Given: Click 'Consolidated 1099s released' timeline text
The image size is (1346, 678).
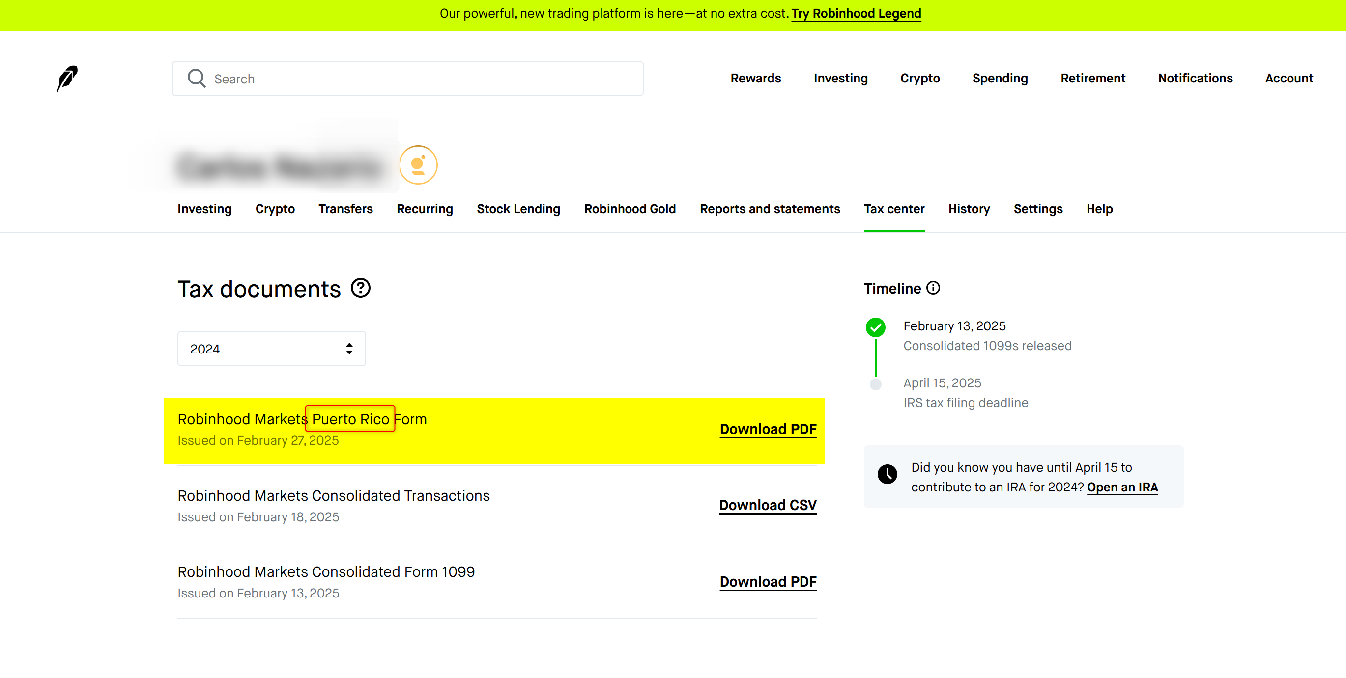Looking at the screenshot, I should [987, 346].
